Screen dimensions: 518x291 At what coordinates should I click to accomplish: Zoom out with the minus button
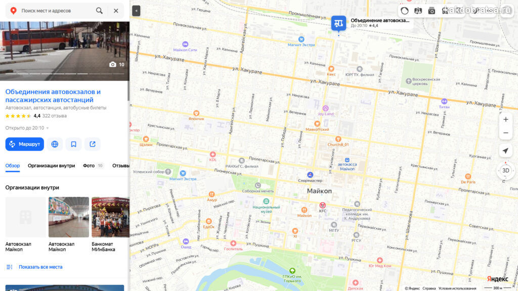(x=506, y=133)
